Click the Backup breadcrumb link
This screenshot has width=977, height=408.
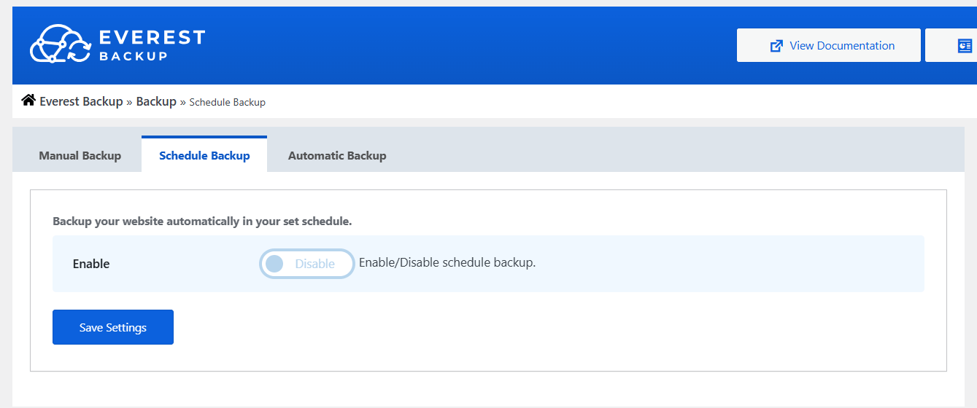(x=156, y=101)
